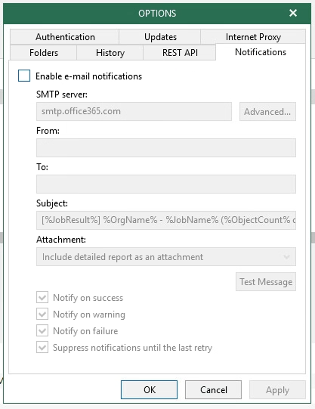Click the Apply button
This screenshot has width=315, height=409.
coord(277,390)
